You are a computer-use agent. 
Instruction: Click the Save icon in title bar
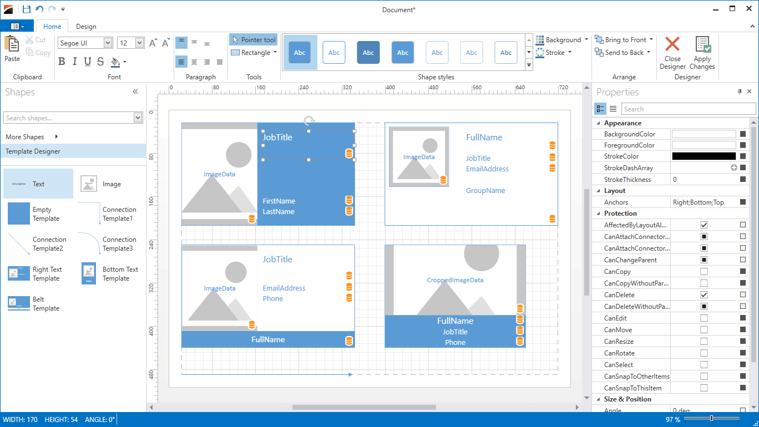coord(27,9)
